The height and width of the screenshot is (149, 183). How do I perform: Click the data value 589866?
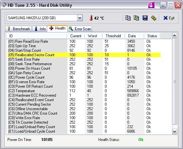click(x=133, y=91)
